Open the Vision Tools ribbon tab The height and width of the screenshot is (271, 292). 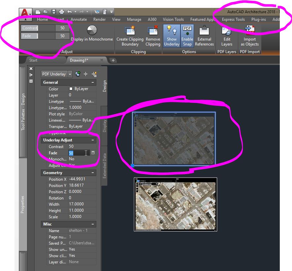pos(173,19)
